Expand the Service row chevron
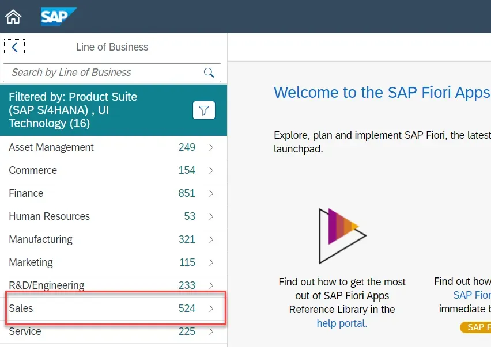Screen dimensions: 491x347 tap(211, 332)
